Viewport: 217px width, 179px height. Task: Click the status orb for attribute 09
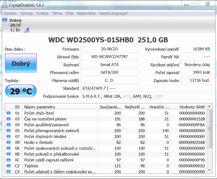coord(9,142)
